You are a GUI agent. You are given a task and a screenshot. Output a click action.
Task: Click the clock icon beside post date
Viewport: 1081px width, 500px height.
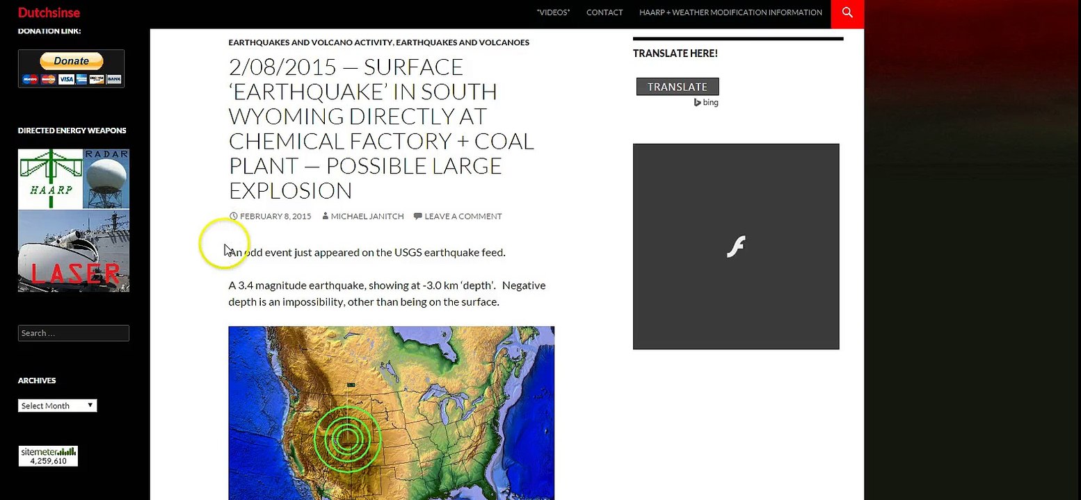233,217
